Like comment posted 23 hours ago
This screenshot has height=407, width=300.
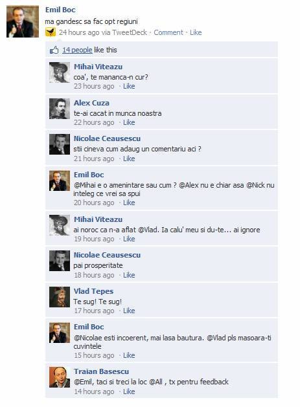click(129, 86)
